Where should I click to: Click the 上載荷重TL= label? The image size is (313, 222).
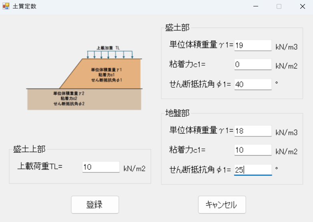point(40,166)
